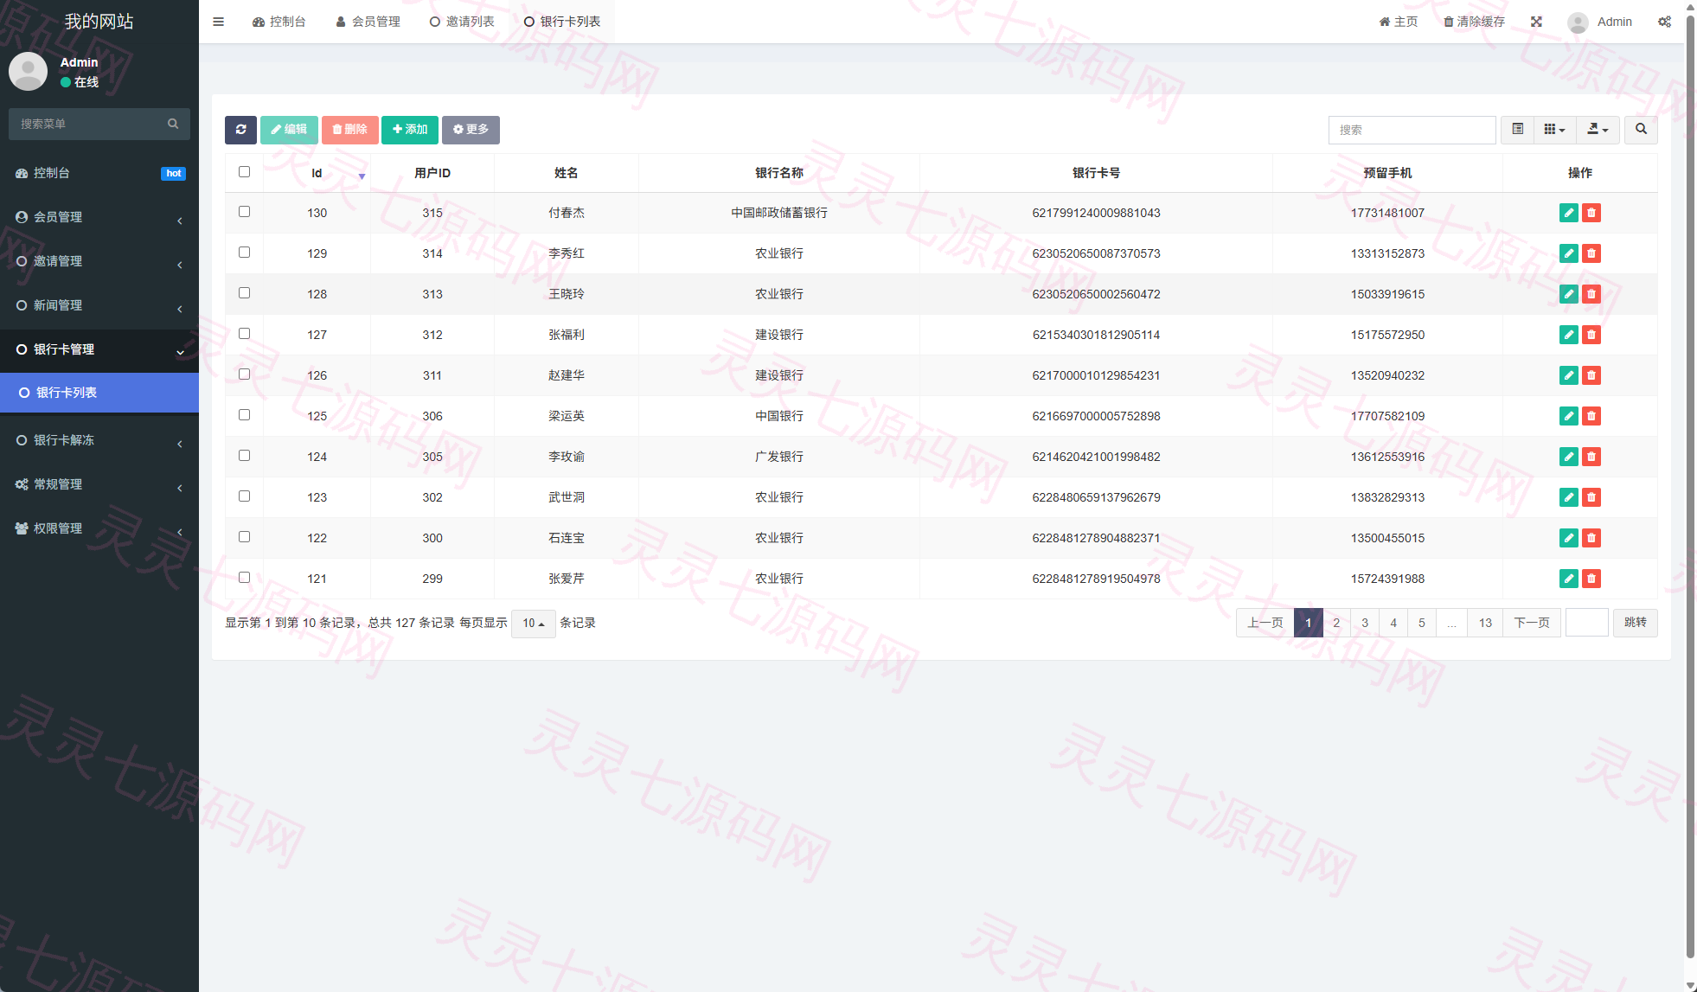1697x992 pixels.
Task: Check the checkbox for row 128
Action: (244, 293)
